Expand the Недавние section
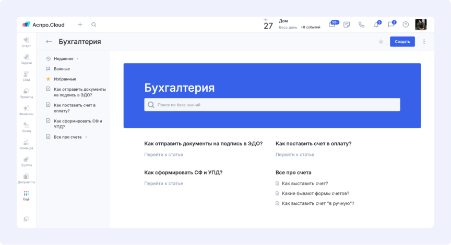451x245 pixels. click(77, 58)
